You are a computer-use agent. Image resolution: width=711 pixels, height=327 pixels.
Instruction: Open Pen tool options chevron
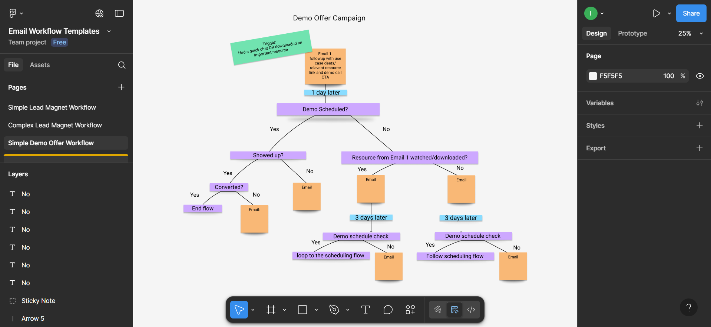(348, 310)
